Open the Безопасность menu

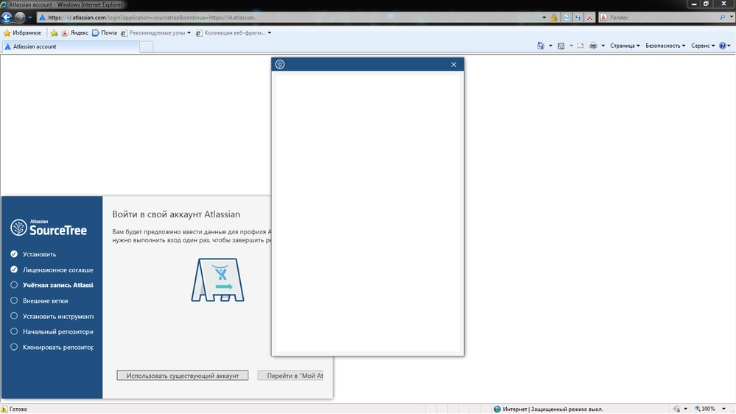click(665, 46)
